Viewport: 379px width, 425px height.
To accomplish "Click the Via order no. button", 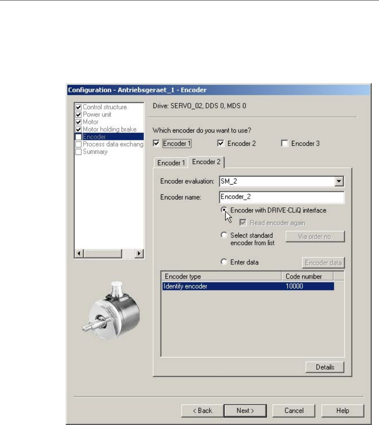I will pos(315,236).
